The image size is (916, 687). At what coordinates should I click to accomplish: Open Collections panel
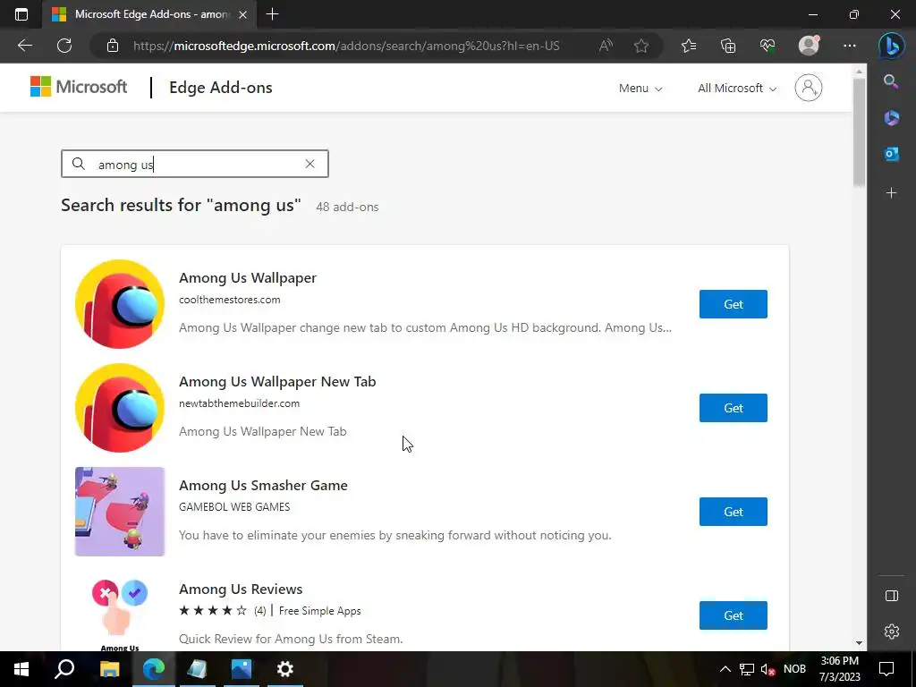click(728, 46)
